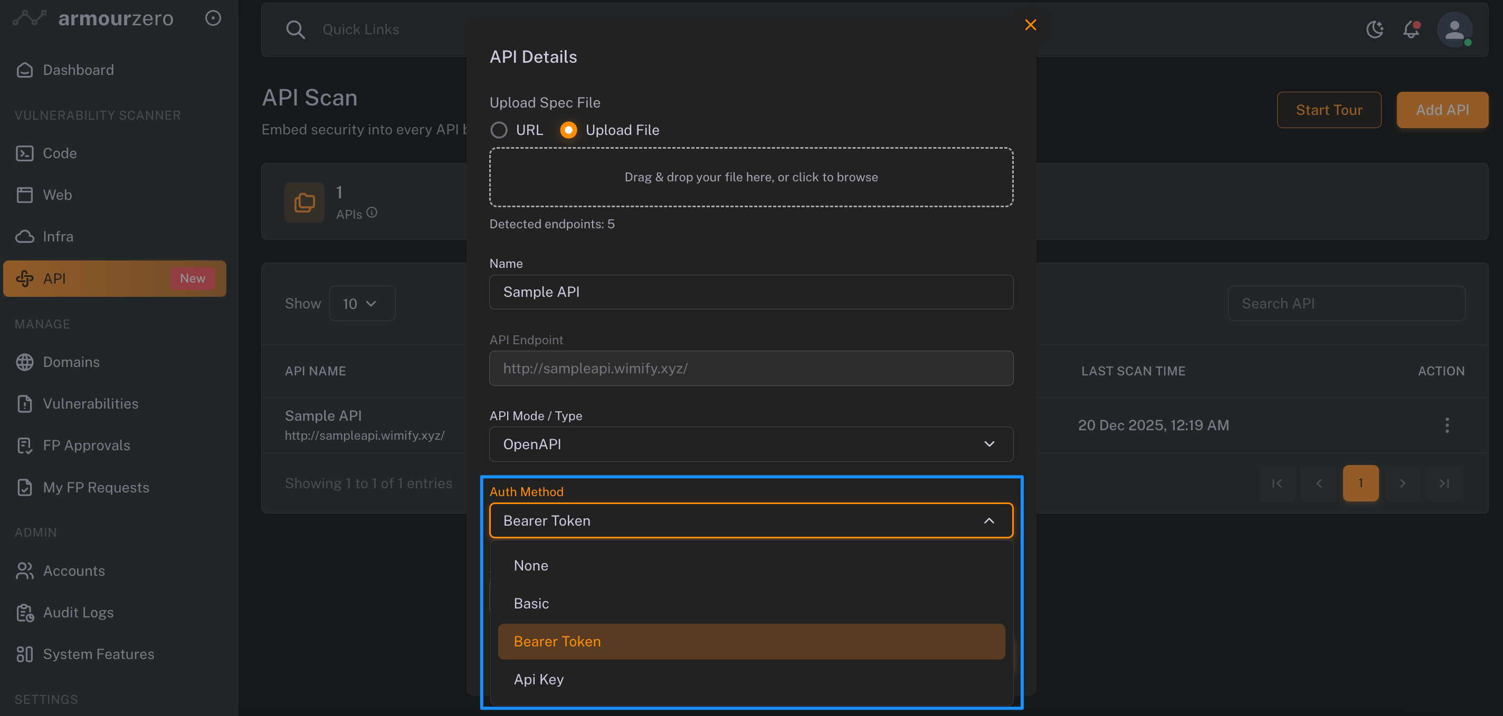The height and width of the screenshot is (716, 1503).
Task: Click the APIs info icon
Action: (x=372, y=213)
